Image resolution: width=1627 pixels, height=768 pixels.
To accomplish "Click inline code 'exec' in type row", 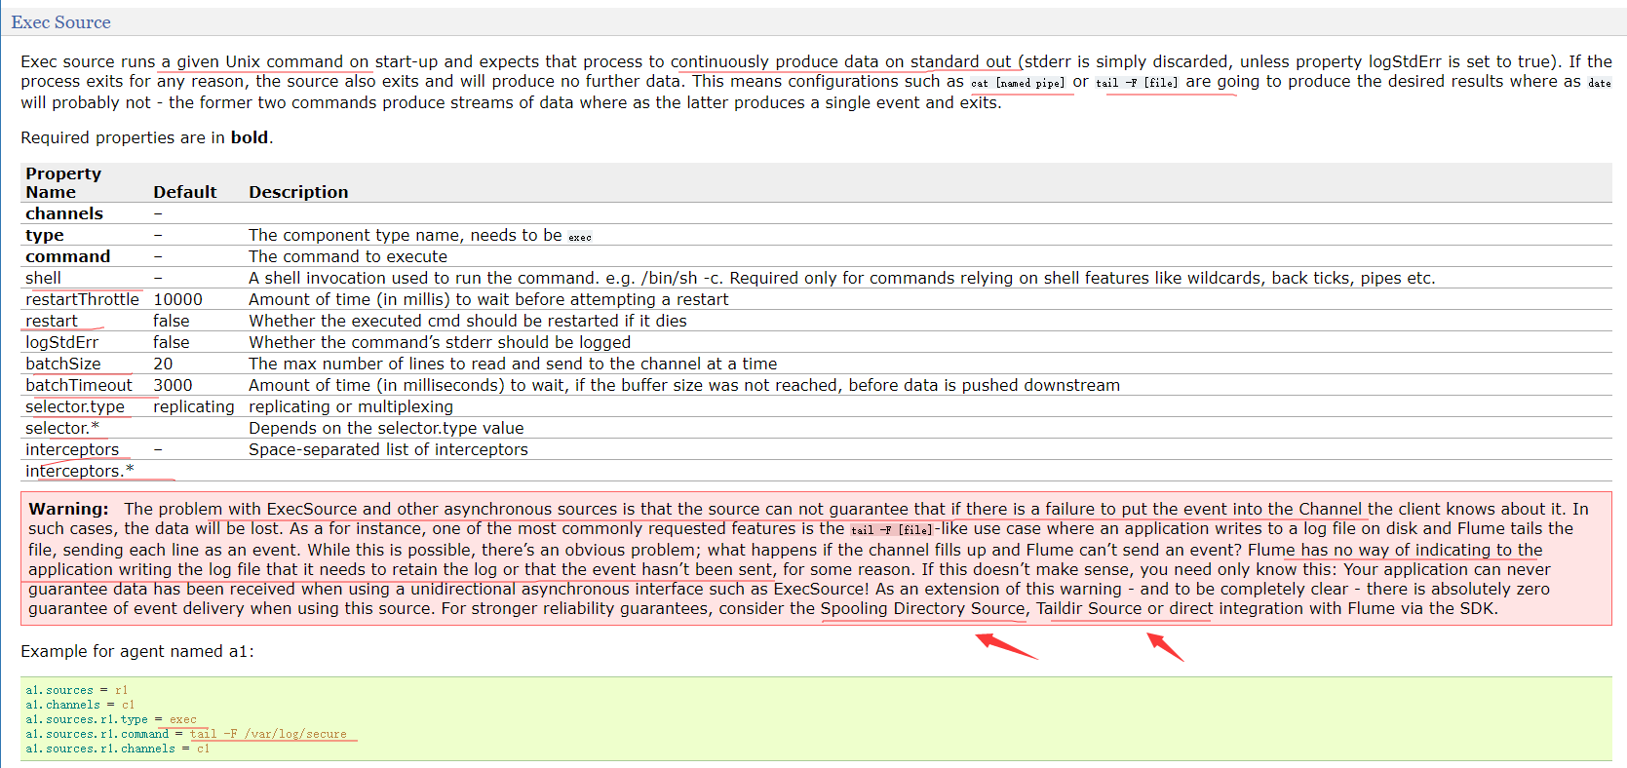I will 580,237.
